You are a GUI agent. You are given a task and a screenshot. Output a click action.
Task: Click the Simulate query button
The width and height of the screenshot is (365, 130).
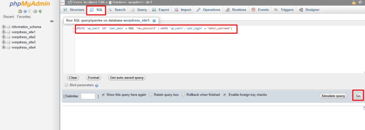333,96
